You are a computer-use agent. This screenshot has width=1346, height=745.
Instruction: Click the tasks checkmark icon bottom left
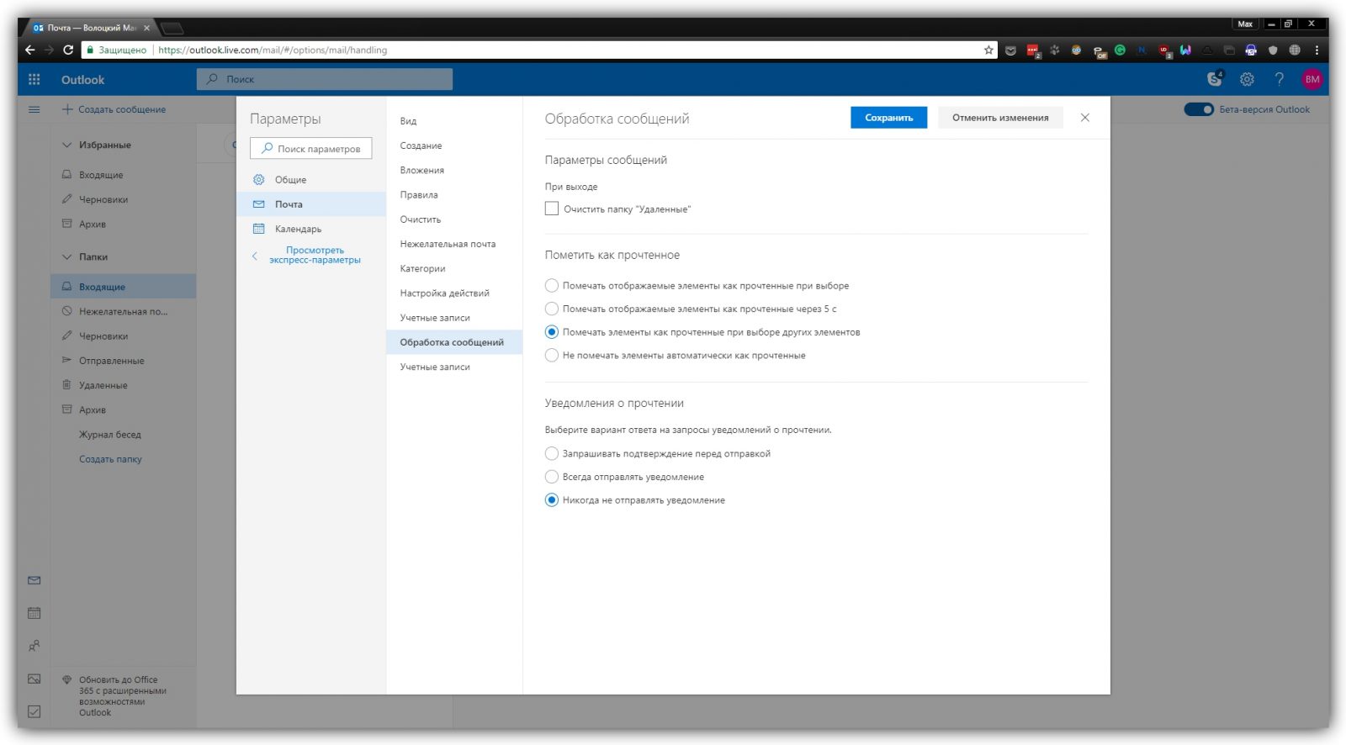34,711
